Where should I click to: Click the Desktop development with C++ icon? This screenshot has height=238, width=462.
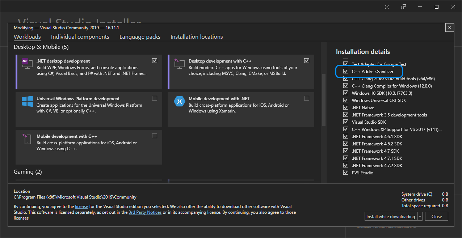click(180, 64)
